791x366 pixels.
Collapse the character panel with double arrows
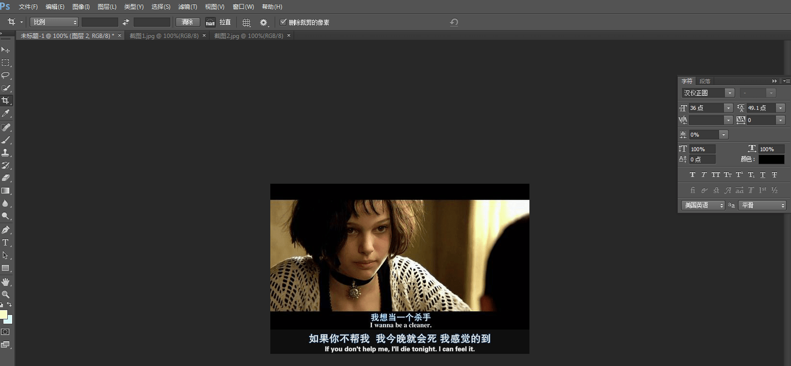pos(774,81)
